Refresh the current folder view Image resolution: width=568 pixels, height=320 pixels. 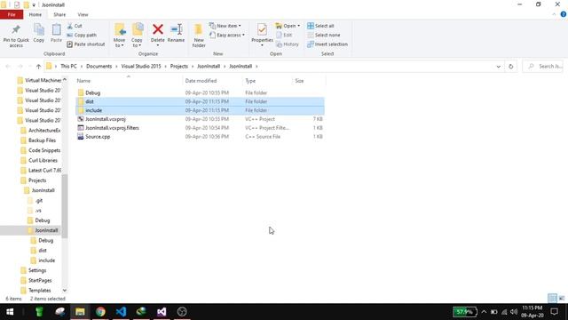coord(511,67)
